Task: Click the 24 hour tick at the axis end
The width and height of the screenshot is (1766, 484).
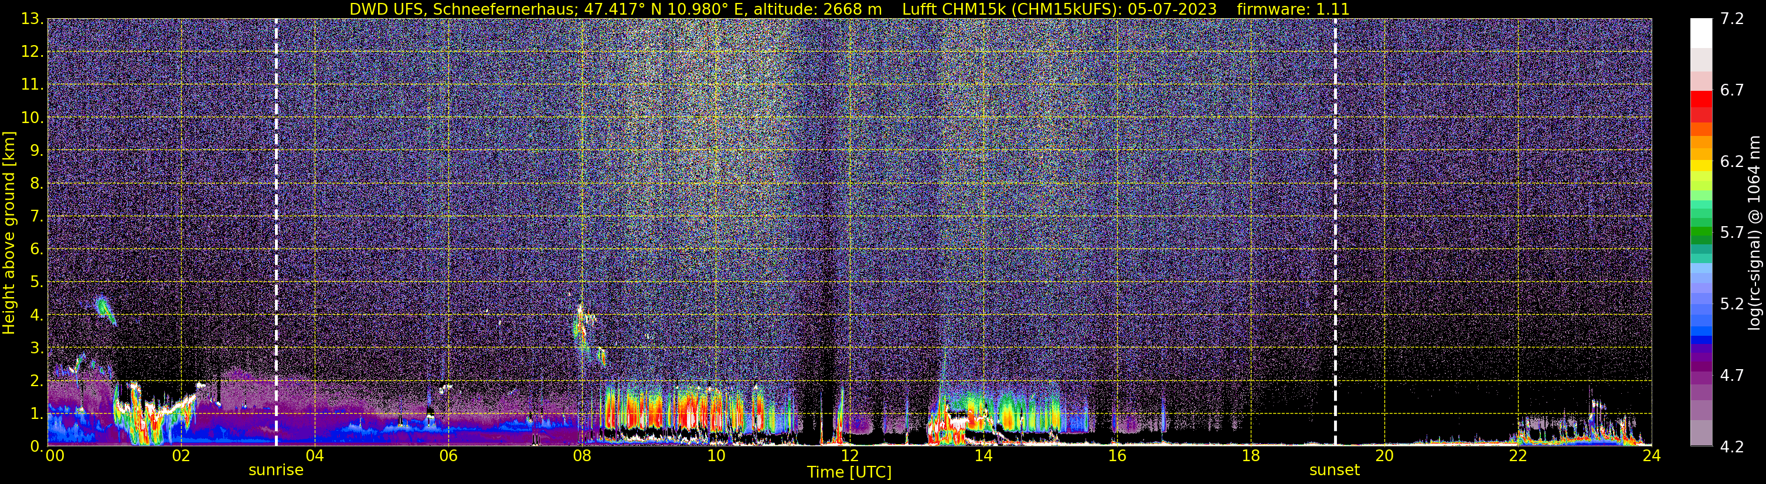Action: pos(1652,456)
